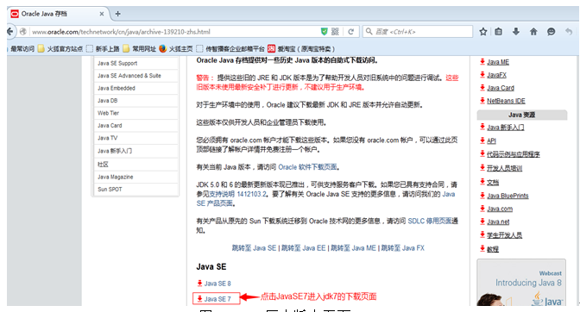Open Java 新手入门 link in right panel

505,128
